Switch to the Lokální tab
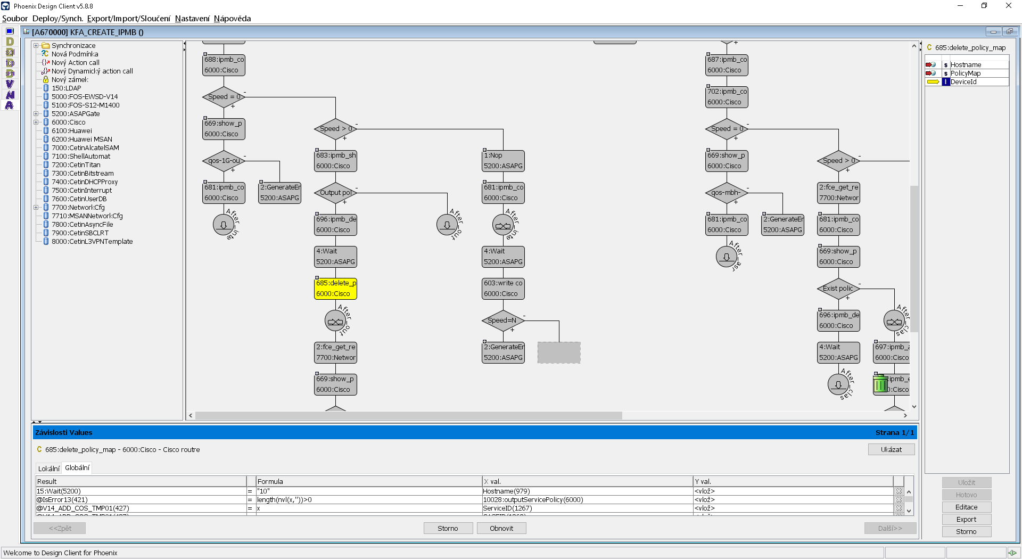 [48, 468]
